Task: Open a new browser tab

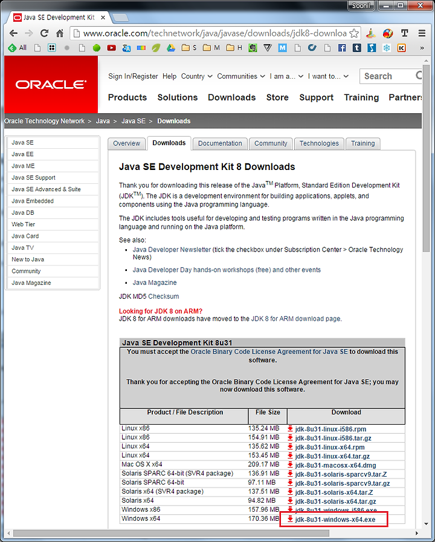Action: 120,18
